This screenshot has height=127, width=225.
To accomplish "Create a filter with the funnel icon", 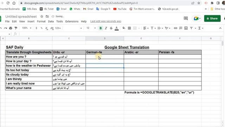I will 191,28.
